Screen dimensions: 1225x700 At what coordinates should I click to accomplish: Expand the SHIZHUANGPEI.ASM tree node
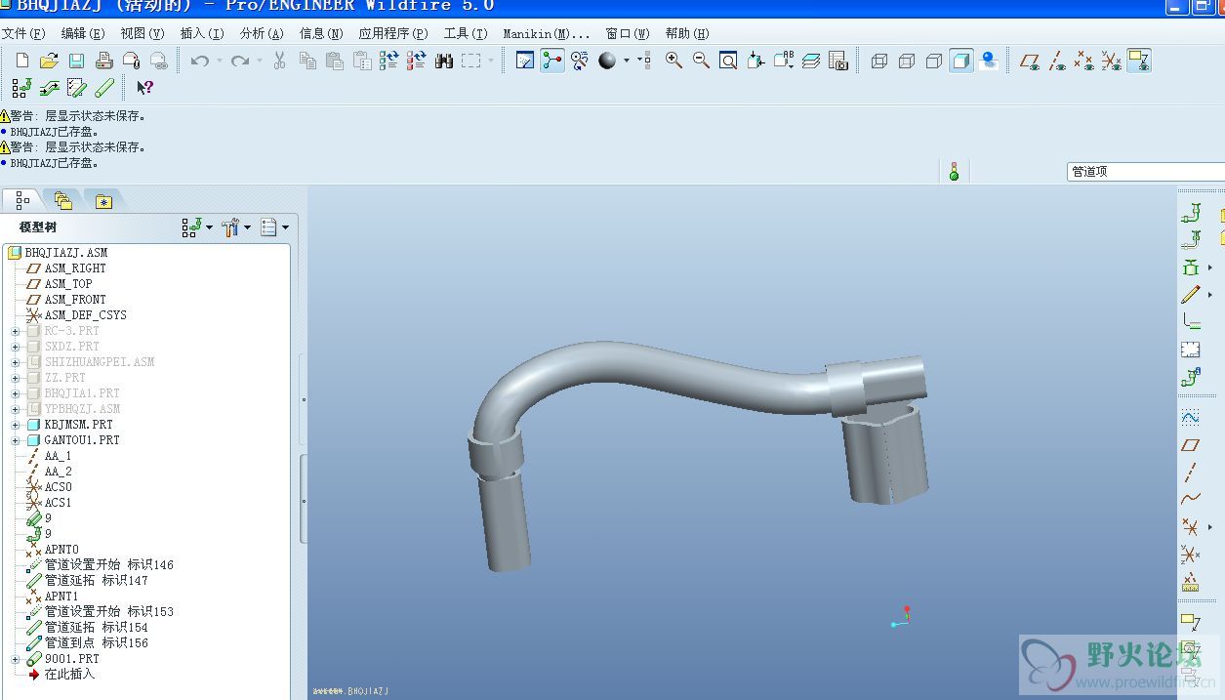tap(16, 362)
